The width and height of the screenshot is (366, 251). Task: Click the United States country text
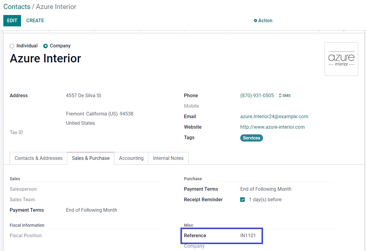pos(80,123)
